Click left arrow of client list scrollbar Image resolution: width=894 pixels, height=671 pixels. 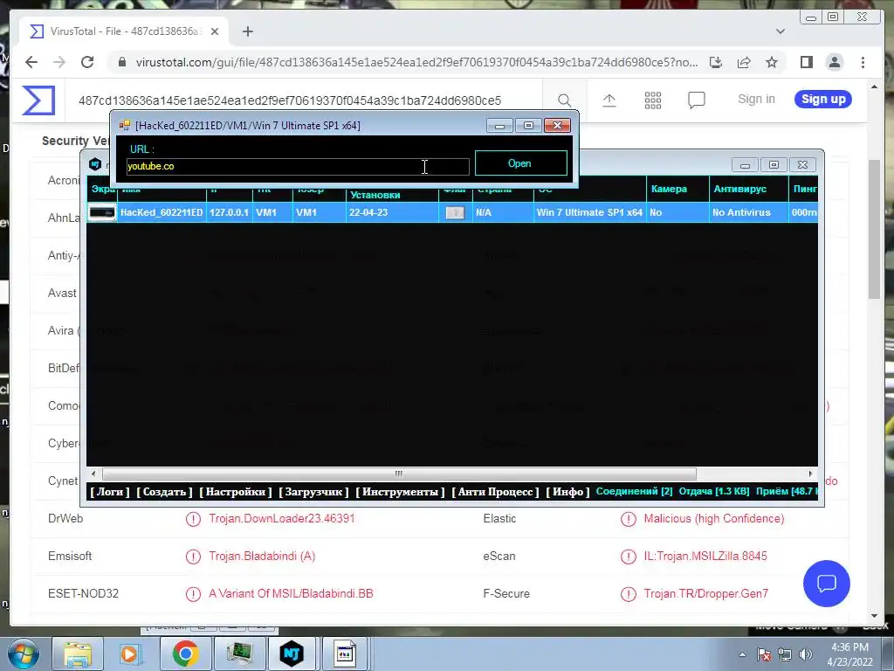tap(94, 474)
